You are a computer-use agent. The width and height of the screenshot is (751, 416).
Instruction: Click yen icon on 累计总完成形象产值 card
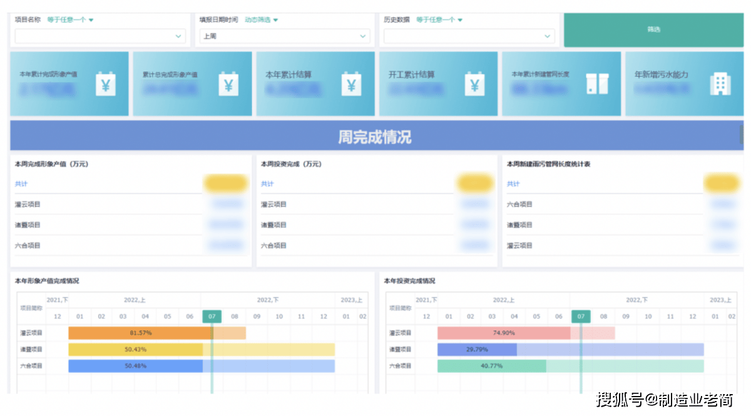tap(228, 84)
